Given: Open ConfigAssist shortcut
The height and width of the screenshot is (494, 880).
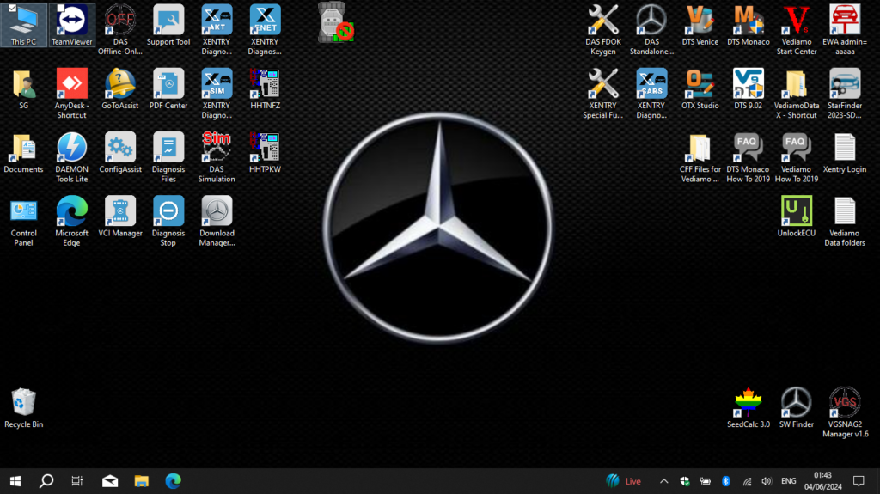Looking at the screenshot, I should [120, 148].
